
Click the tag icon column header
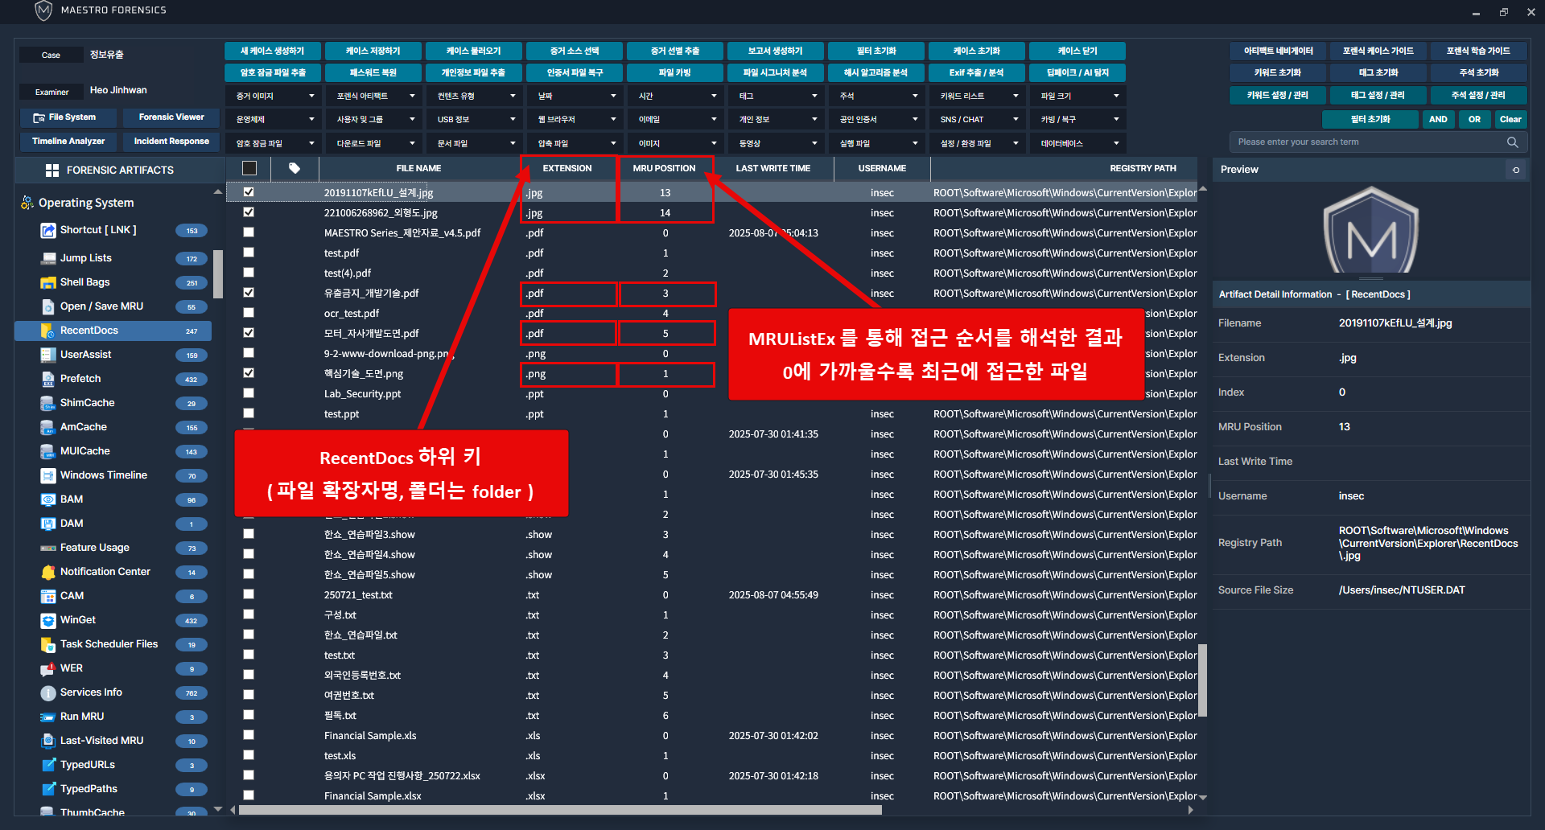click(295, 169)
